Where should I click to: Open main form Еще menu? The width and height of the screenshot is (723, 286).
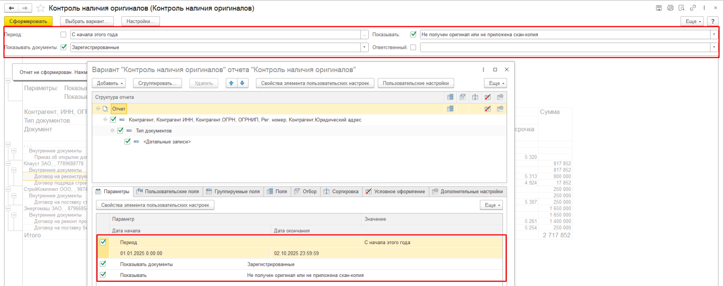pyautogui.click(x=693, y=21)
